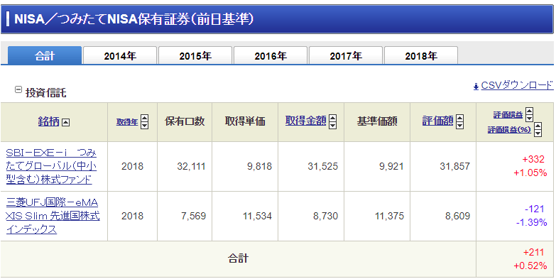Image resolution: width=556 pixels, height=279 pixels.
Task: Sort 取得年 ascending with up arrow
Action: coord(144,118)
